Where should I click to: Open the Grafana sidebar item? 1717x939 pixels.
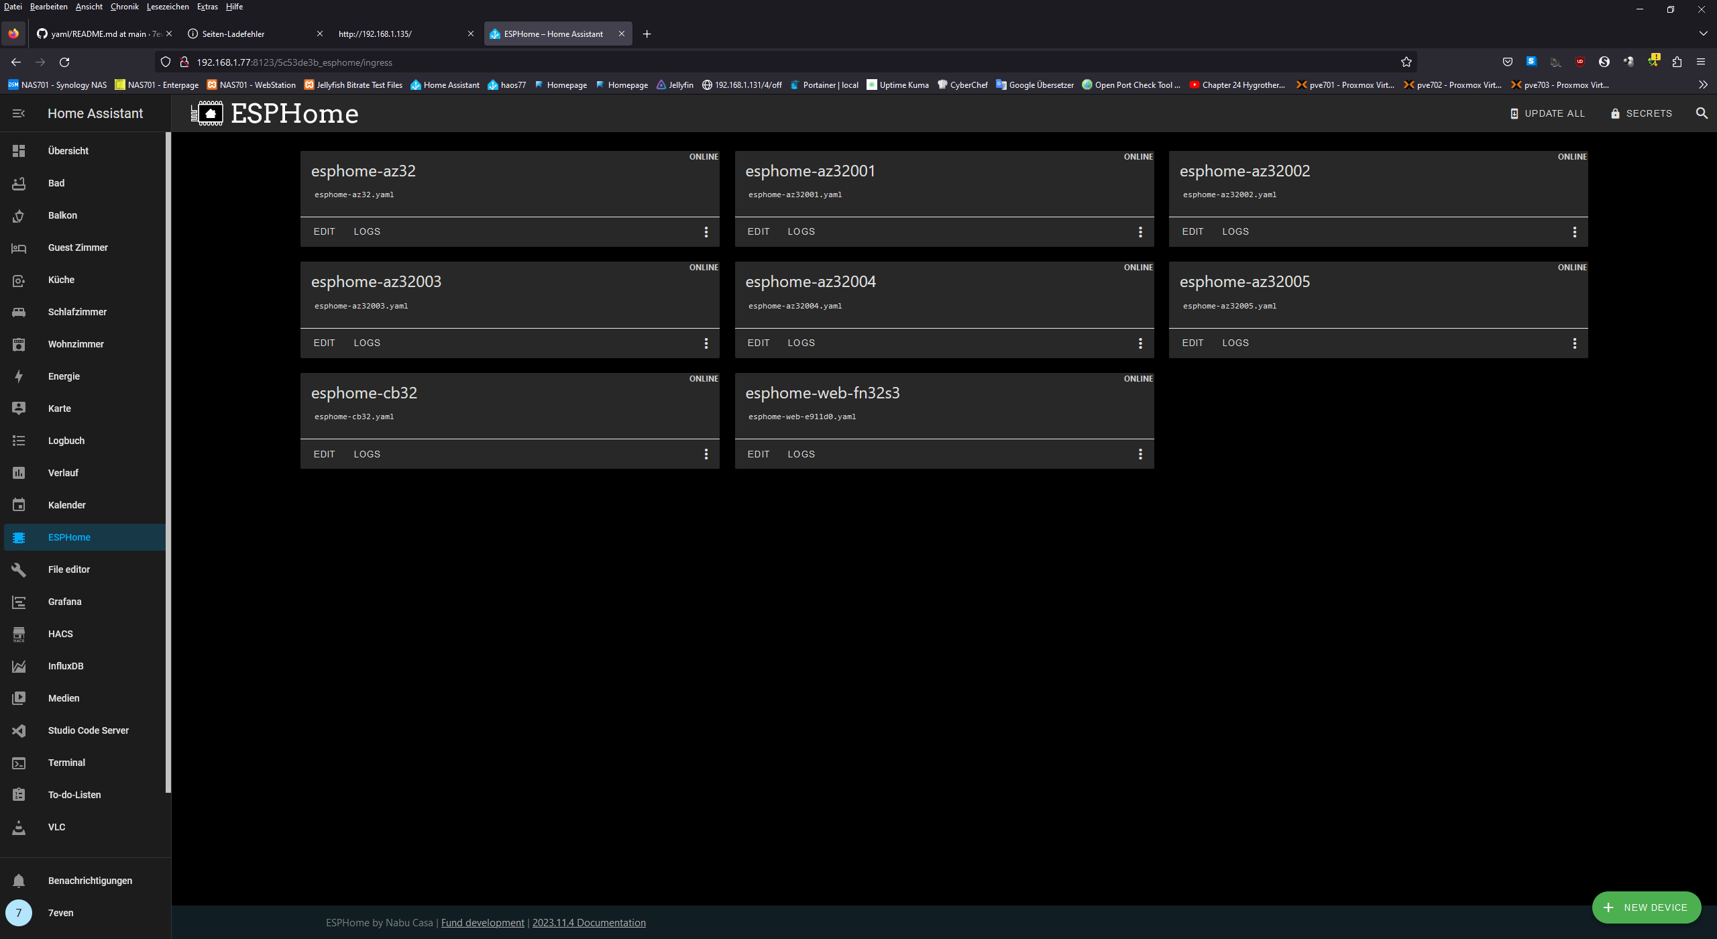[64, 602]
